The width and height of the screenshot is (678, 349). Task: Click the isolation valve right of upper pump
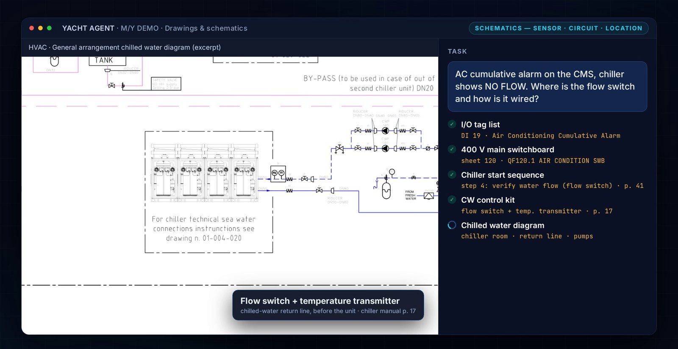click(x=413, y=131)
